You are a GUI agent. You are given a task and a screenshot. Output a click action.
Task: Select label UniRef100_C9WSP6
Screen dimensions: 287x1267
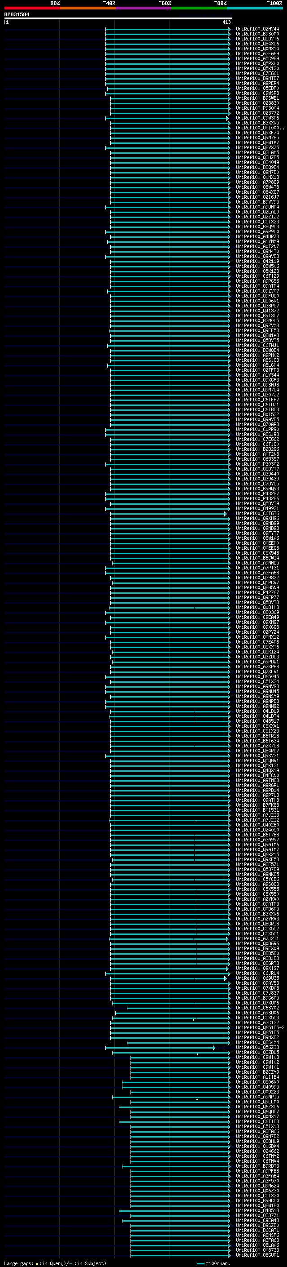[x=257, y=118]
